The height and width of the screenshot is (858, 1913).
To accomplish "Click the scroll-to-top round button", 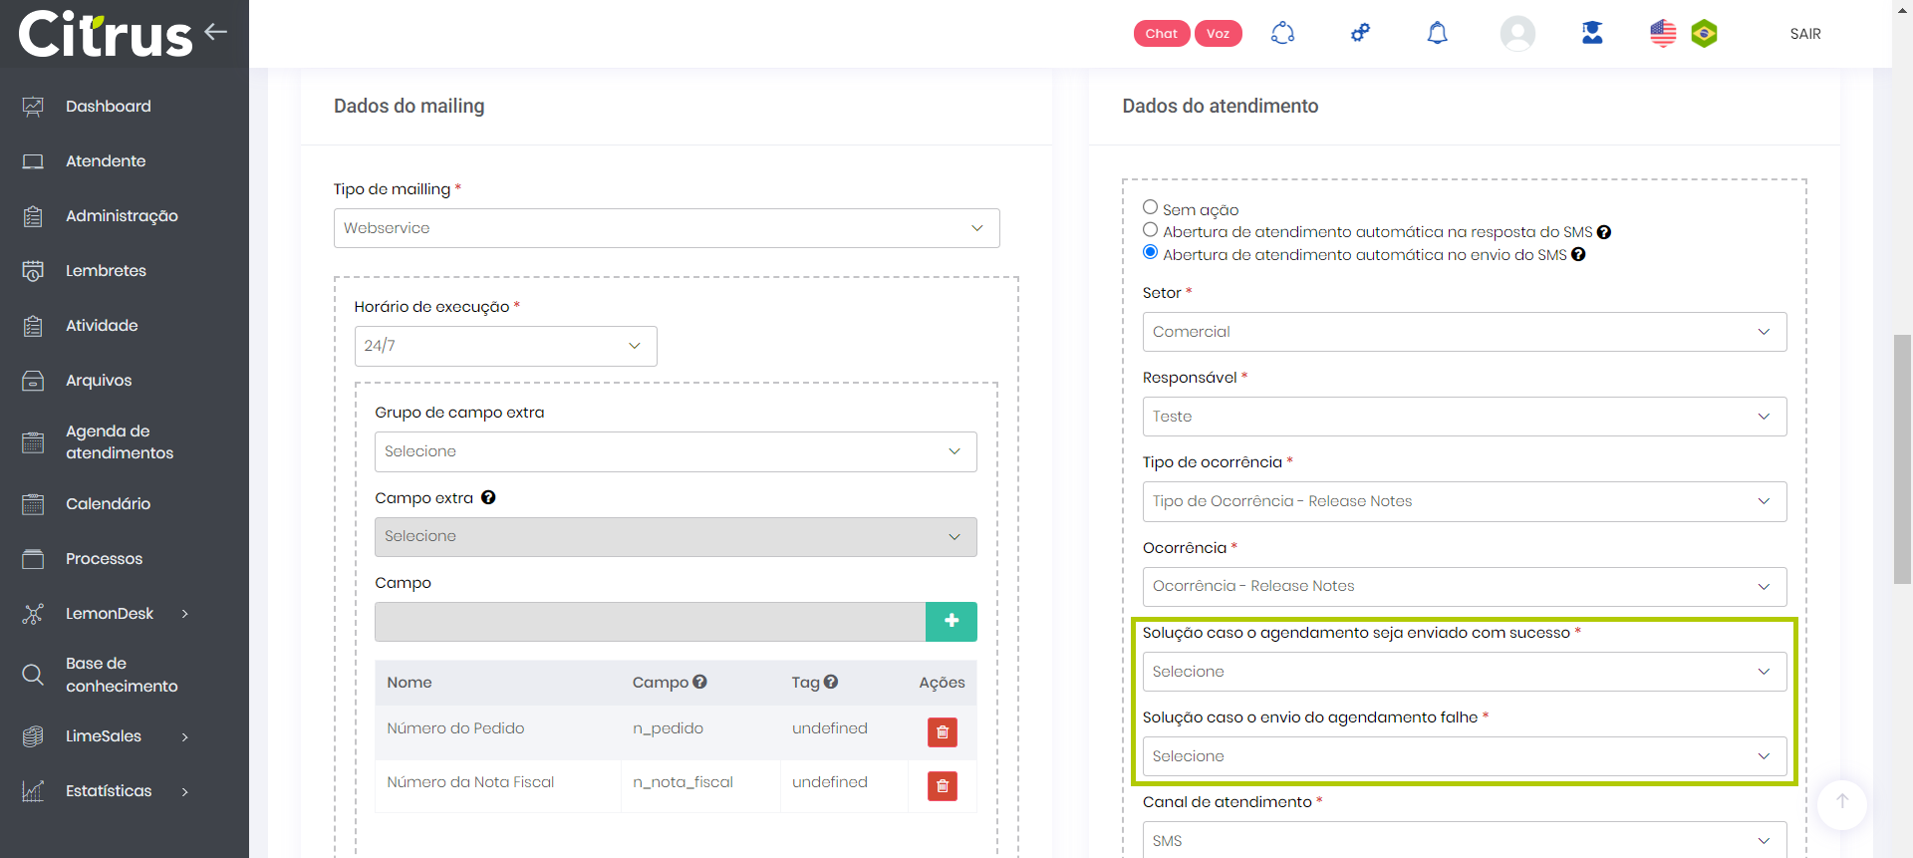I will (1841, 802).
